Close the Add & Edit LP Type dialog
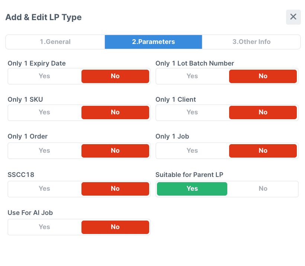305x266 pixels. (x=293, y=17)
